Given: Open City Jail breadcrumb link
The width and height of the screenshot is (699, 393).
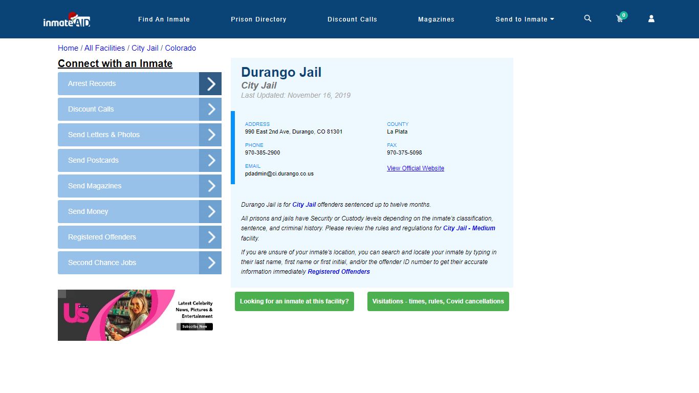Looking at the screenshot, I should 145,48.
